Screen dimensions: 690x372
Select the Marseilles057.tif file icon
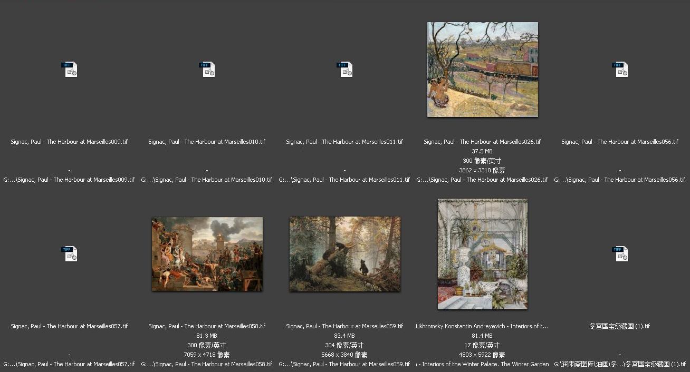(69, 254)
